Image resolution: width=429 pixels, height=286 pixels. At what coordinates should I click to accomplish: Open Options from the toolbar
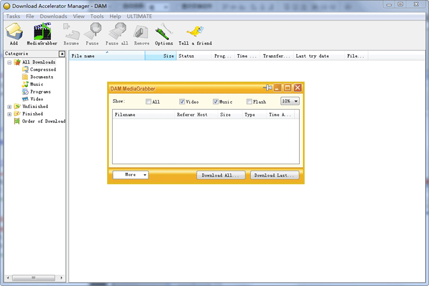(164, 34)
